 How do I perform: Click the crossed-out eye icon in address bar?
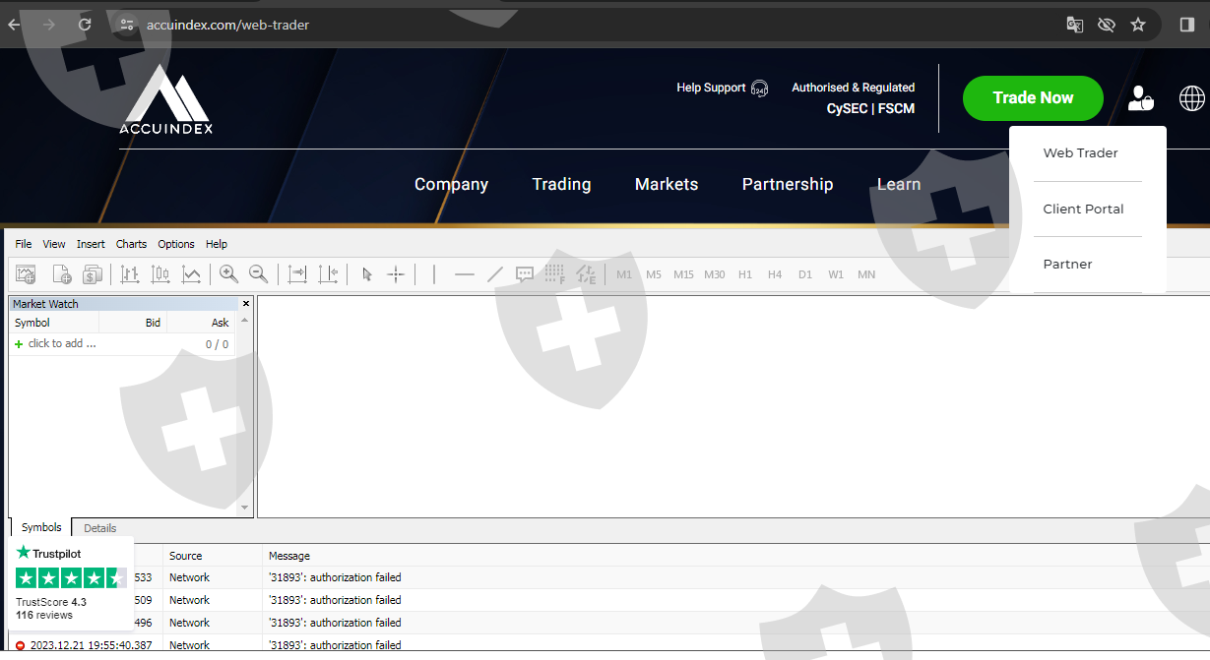(1107, 25)
